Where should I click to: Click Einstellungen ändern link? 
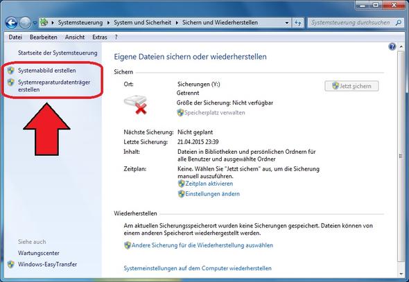click(212, 194)
